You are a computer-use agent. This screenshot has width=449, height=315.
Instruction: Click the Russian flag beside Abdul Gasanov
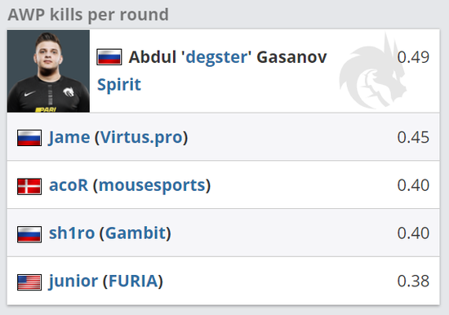(109, 57)
